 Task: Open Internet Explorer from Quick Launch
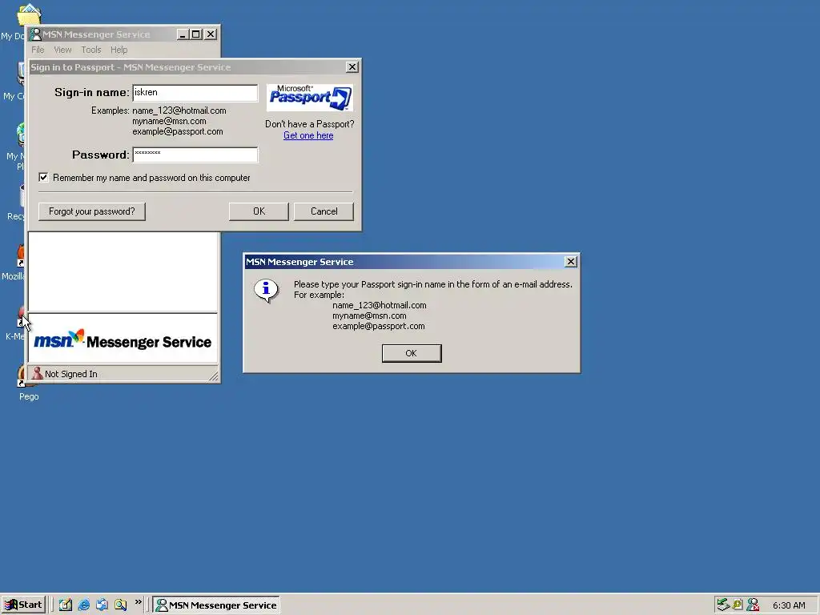point(83,605)
